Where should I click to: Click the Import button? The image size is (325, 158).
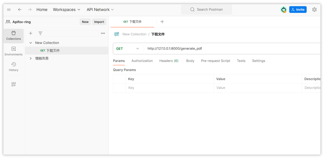click(99, 22)
